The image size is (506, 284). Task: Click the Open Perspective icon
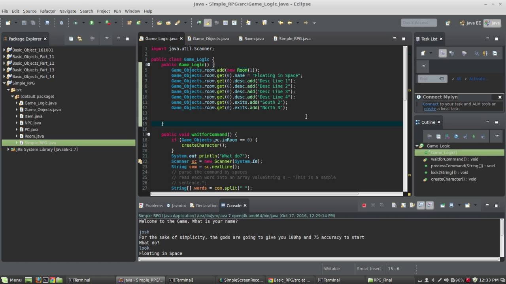(448, 23)
